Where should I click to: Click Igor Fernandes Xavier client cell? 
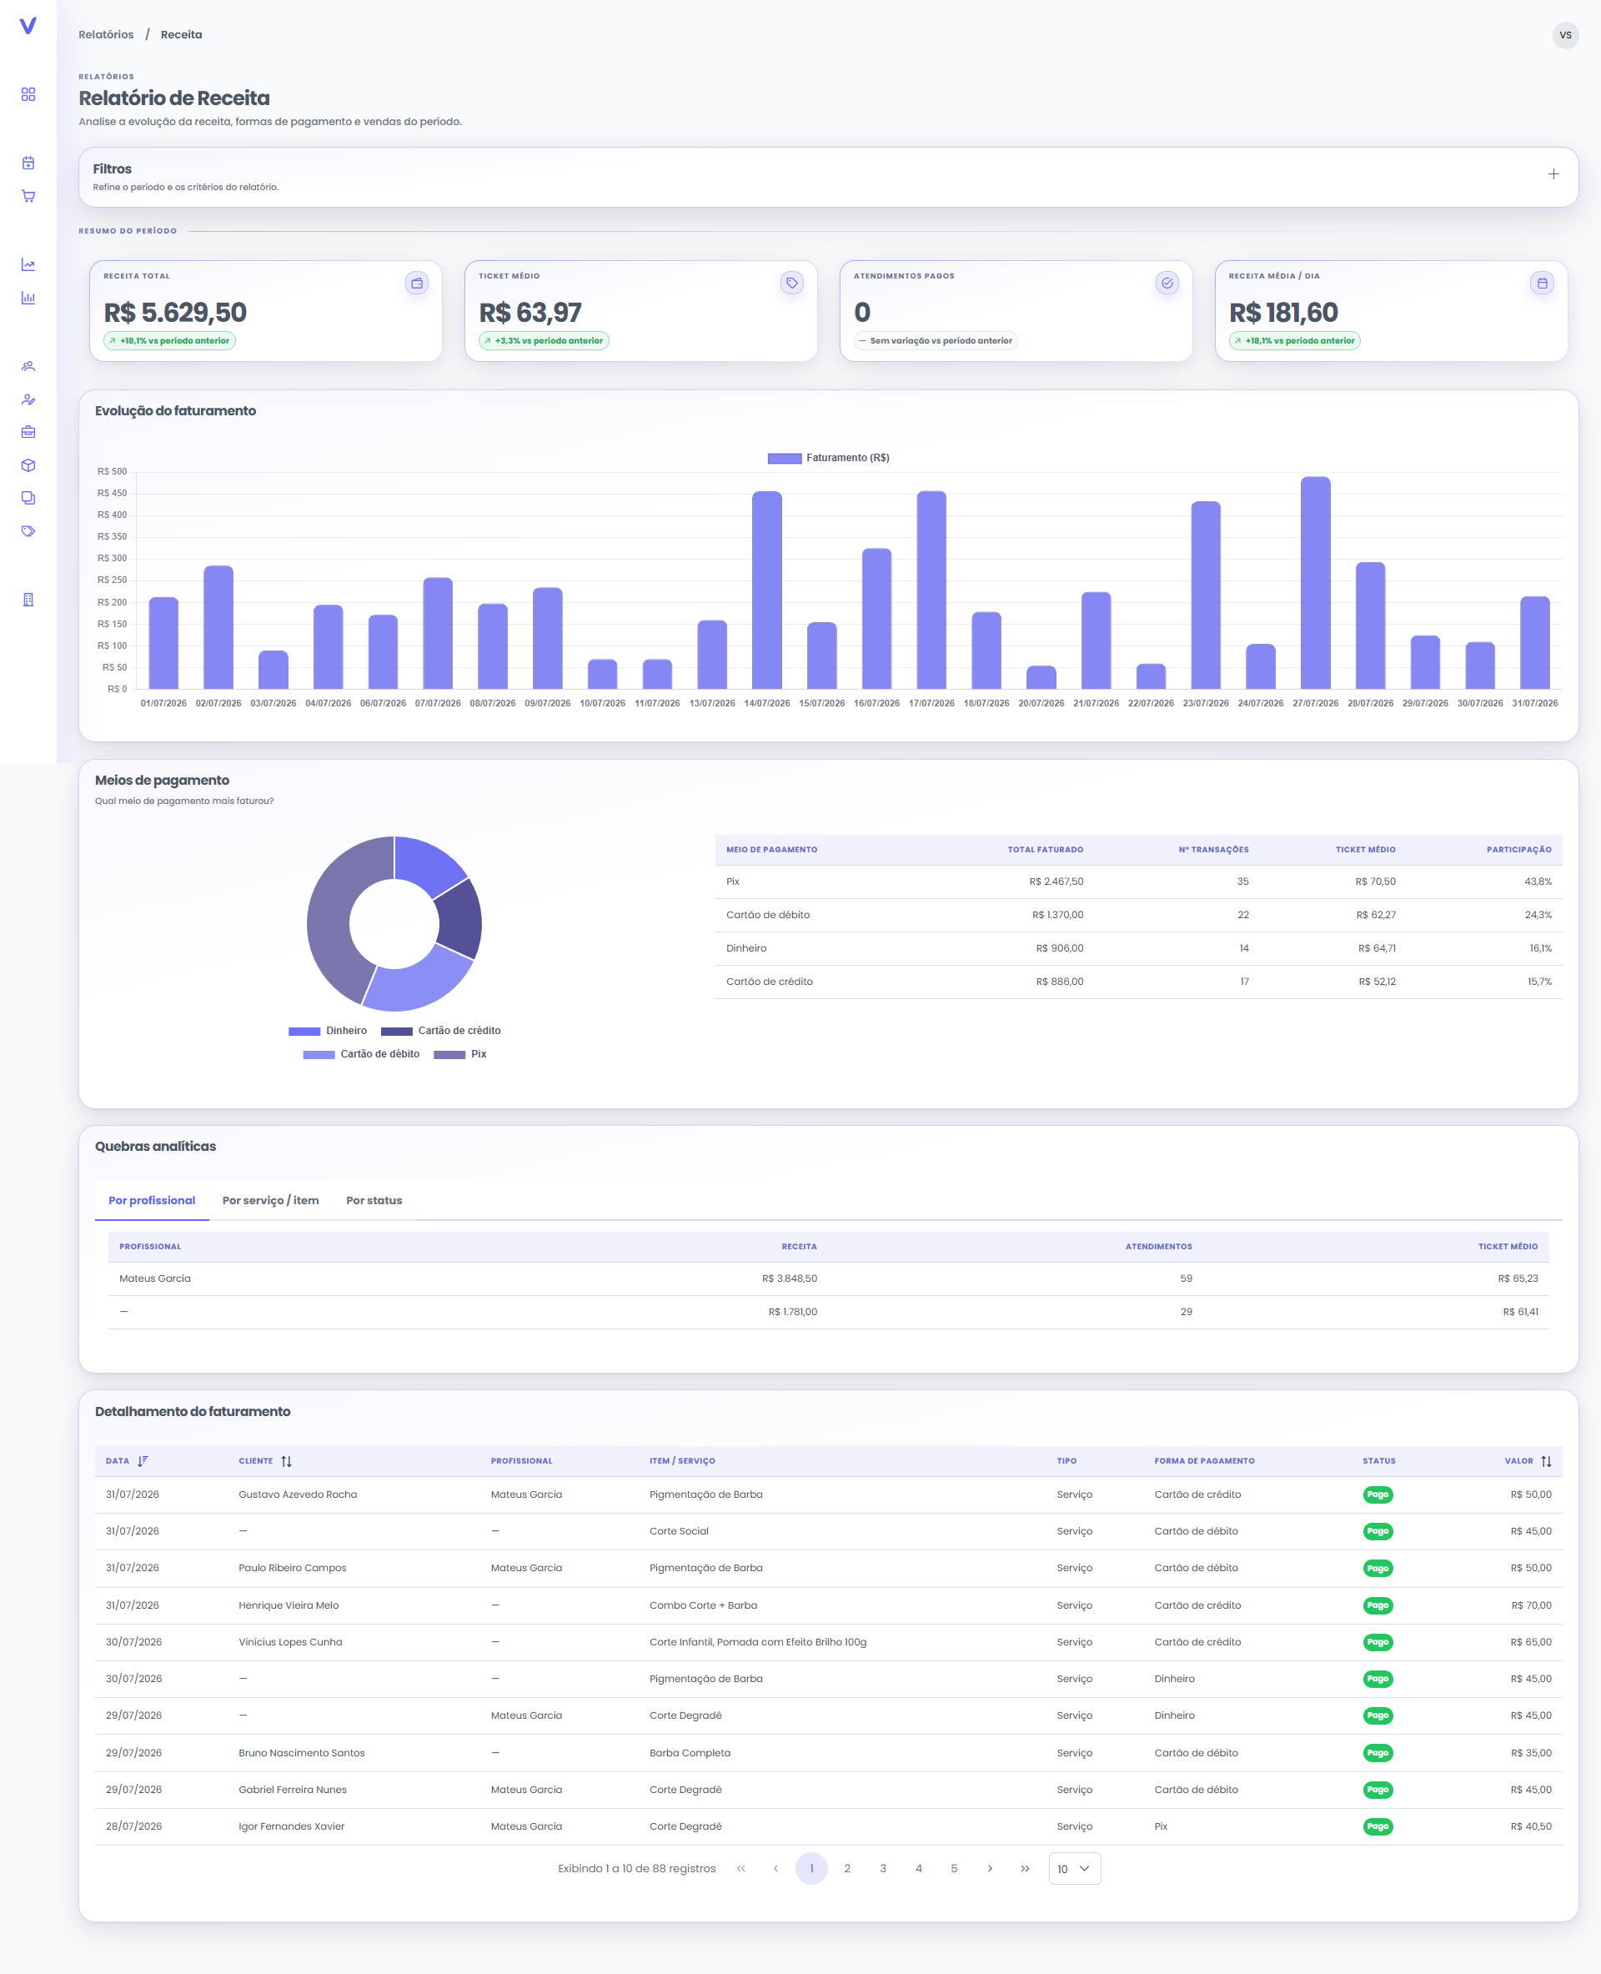pyautogui.click(x=291, y=1827)
